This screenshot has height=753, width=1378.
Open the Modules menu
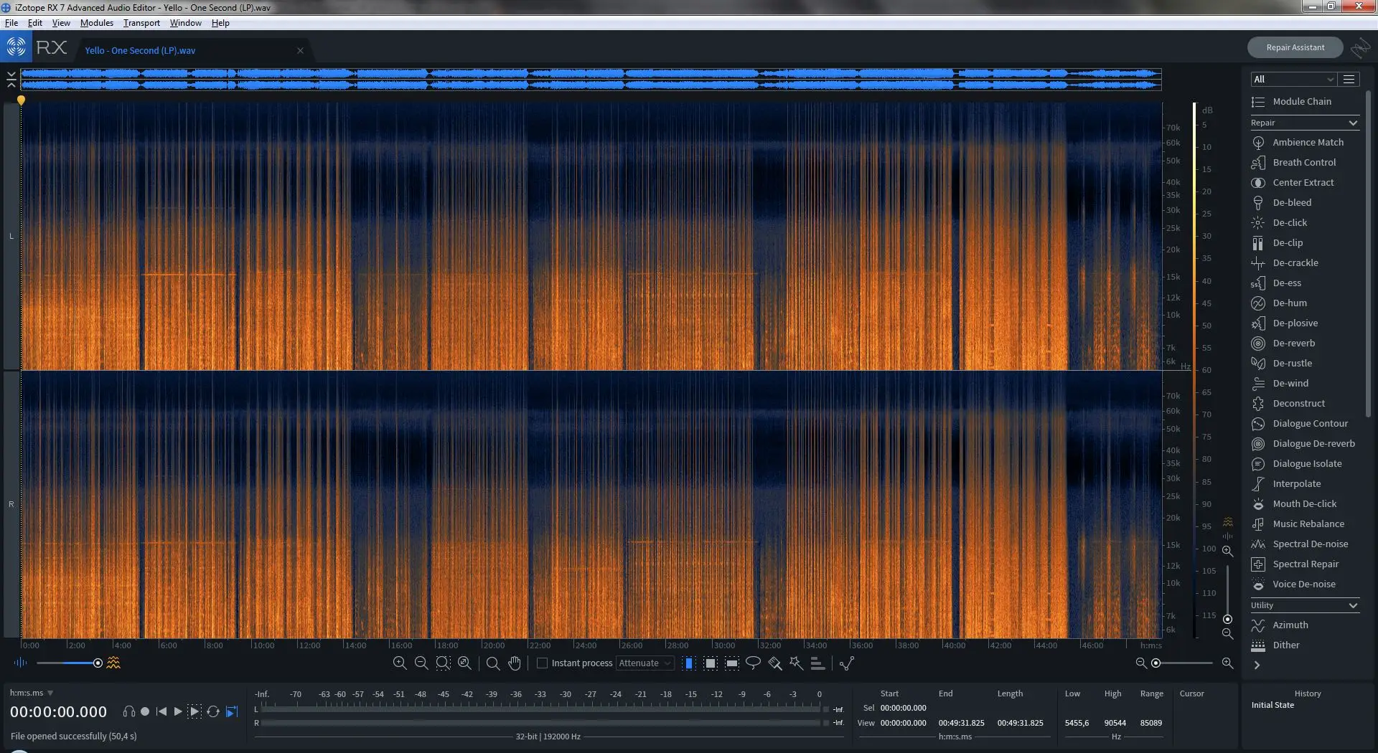pos(97,23)
